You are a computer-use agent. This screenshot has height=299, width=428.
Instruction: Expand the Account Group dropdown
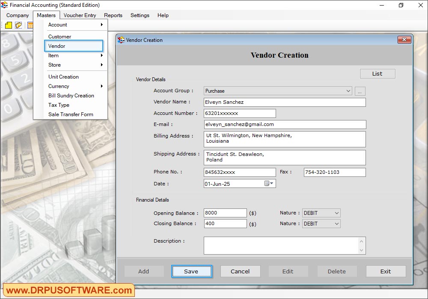348,91
